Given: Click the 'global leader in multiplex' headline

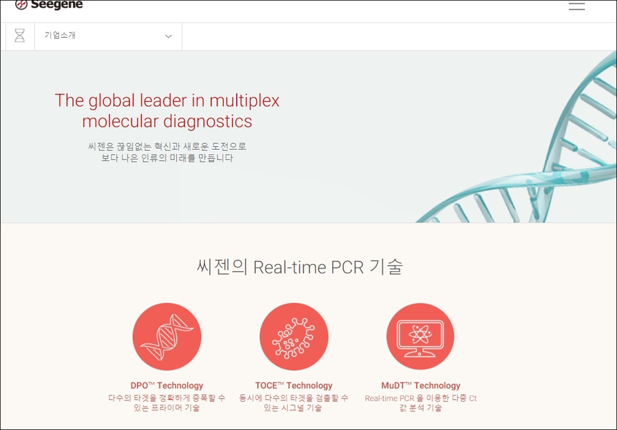Looking at the screenshot, I should 167,111.
